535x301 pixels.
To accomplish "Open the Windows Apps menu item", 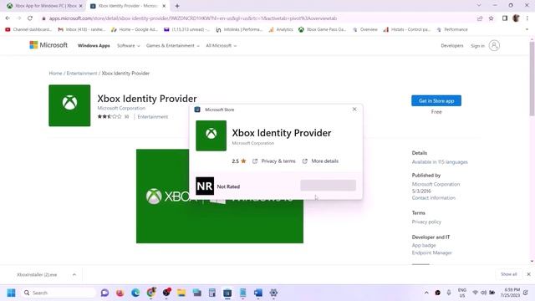I will click(x=94, y=45).
